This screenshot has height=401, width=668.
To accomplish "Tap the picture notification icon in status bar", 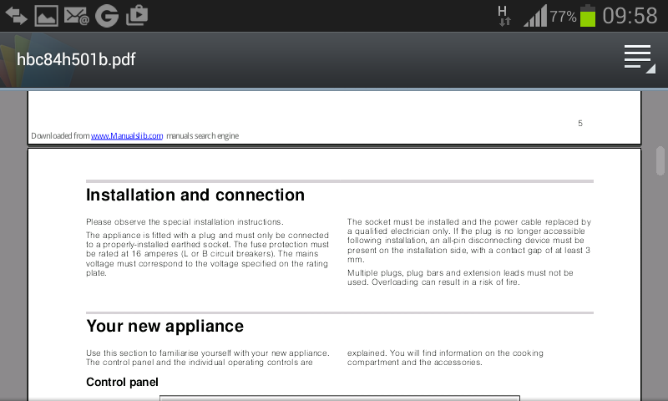I will (46, 15).
